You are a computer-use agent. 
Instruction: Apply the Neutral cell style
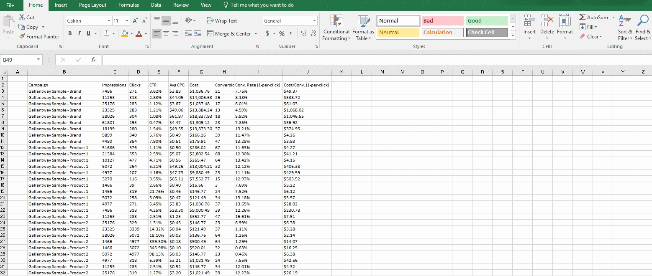(x=397, y=32)
